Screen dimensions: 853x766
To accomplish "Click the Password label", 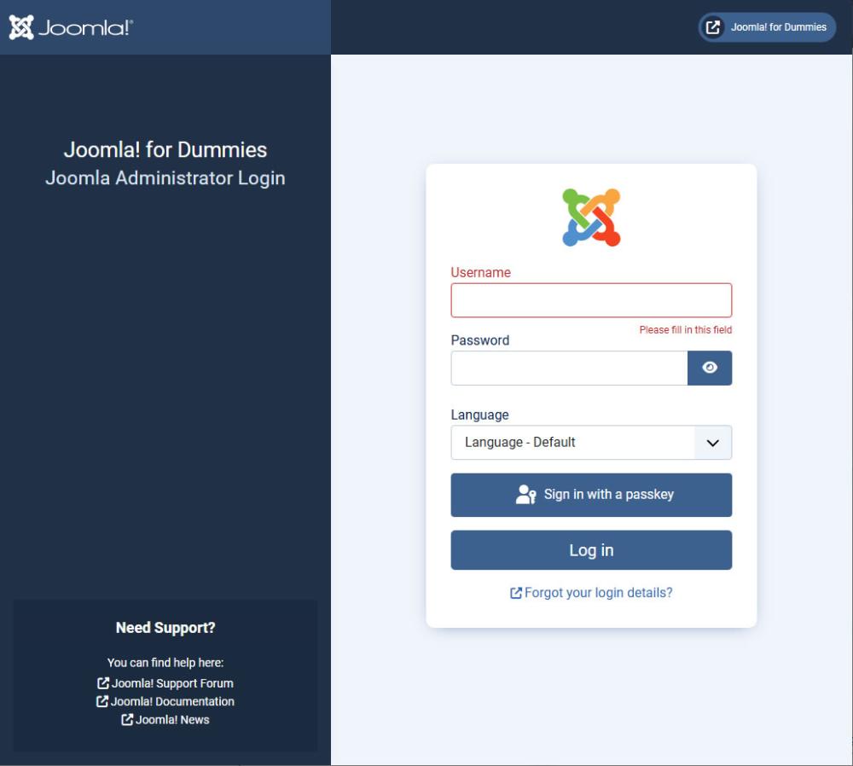I will 480,340.
